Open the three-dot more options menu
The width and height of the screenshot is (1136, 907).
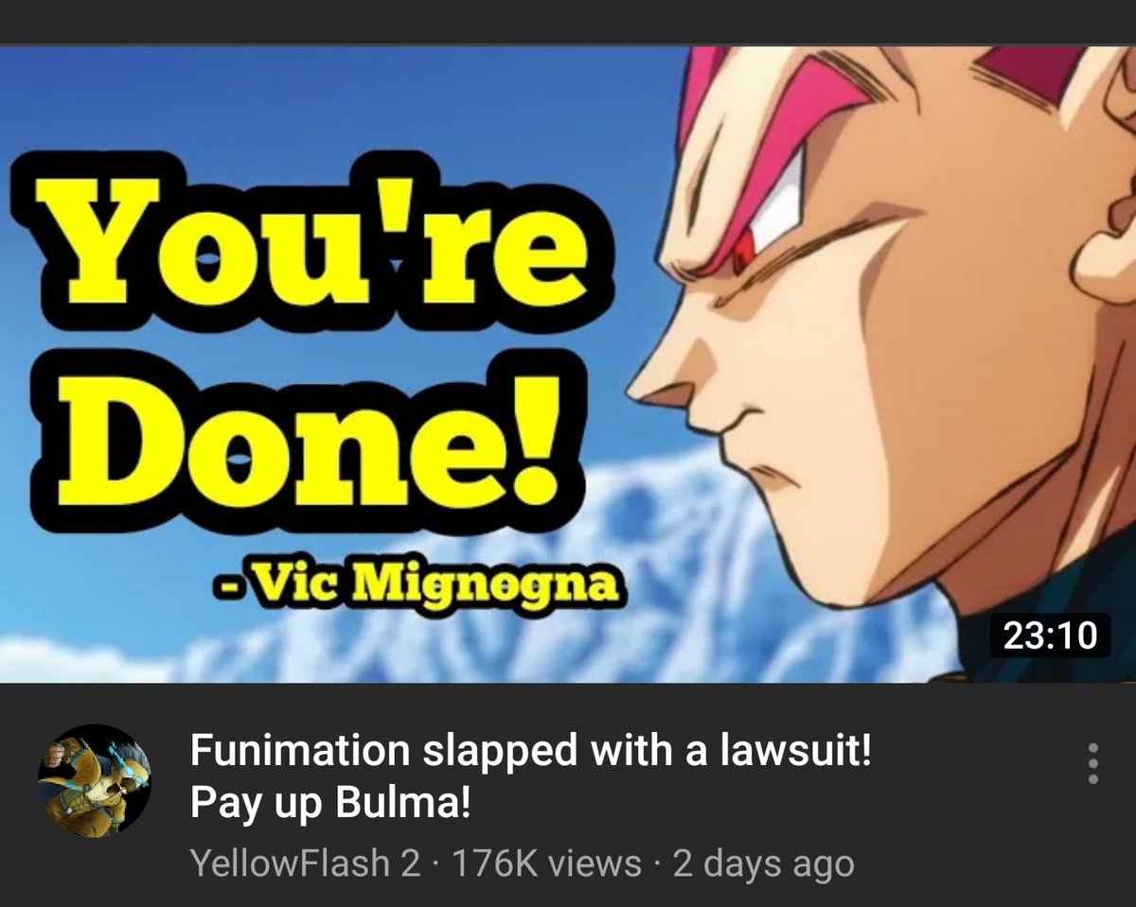point(1092,762)
